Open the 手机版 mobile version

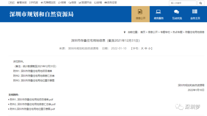(34, 3)
